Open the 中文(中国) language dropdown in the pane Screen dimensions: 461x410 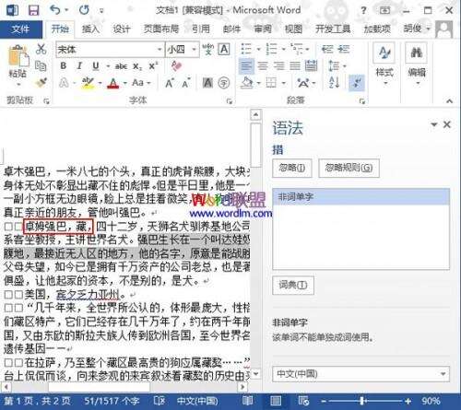point(361,374)
